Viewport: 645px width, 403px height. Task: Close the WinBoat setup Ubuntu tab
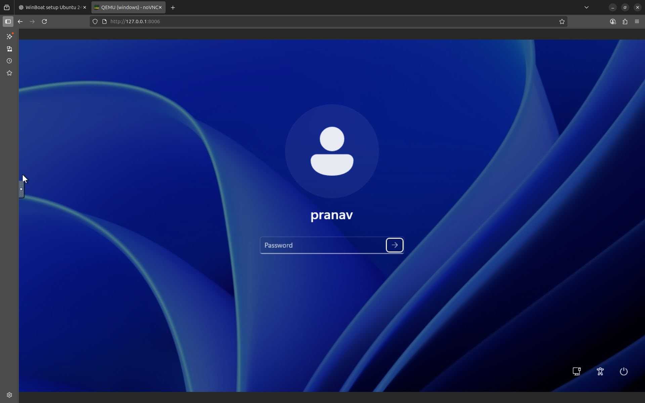point(85,7)
